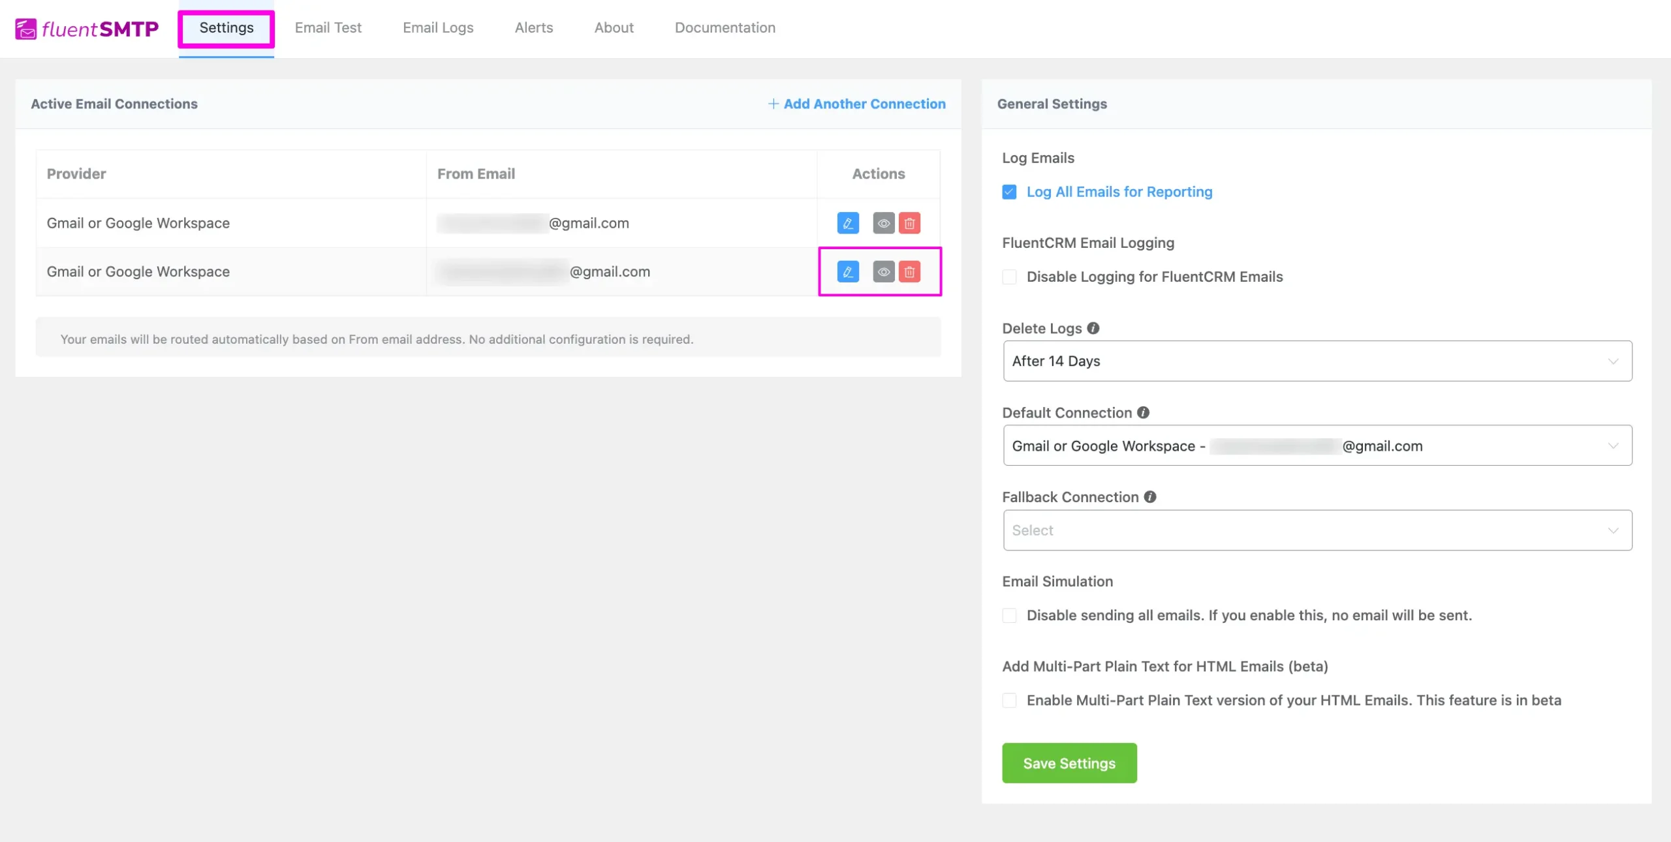Check Disable sending all emails option
Viewport: 1671px width, 842px height.
tap(1009, 615)
